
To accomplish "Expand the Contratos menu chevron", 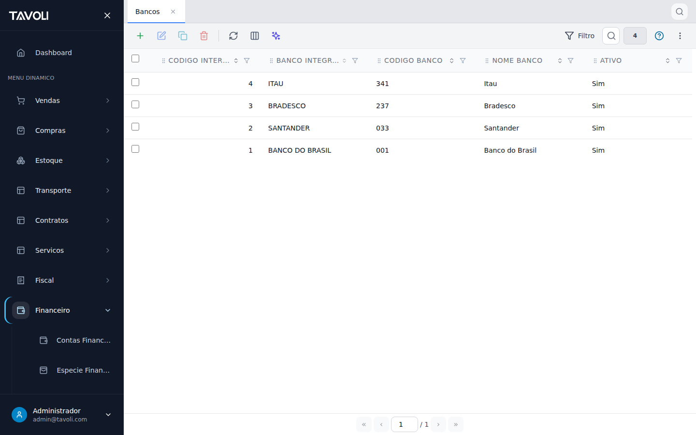I will (108, 220).
